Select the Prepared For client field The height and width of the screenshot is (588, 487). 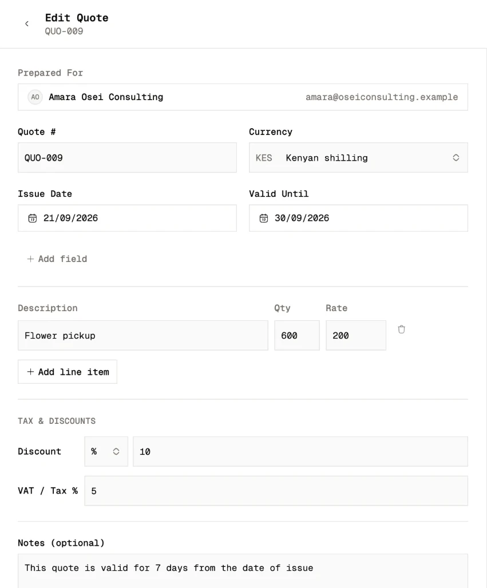(x=243, y=97)
